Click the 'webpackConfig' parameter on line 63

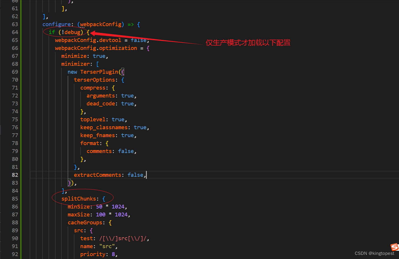pos(101,24)
